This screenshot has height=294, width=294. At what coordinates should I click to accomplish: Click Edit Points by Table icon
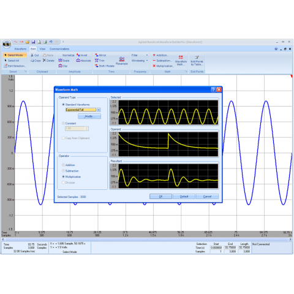[197, 58]
